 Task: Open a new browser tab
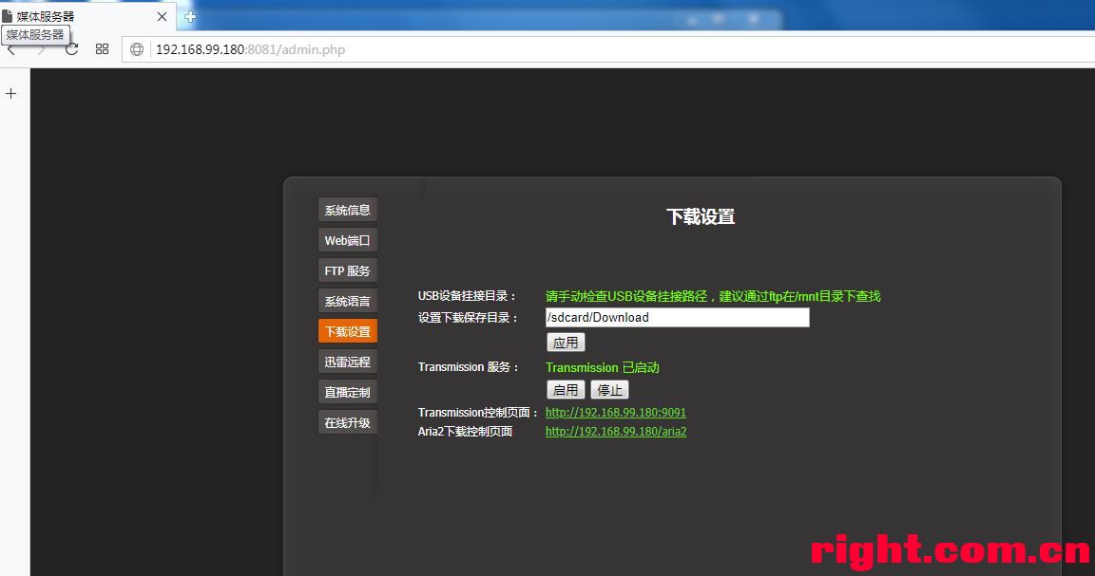[x=190, y=17]
